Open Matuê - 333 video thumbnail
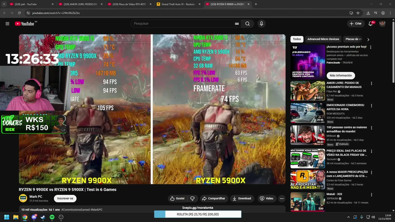The image size is (395, 222). 307,201
